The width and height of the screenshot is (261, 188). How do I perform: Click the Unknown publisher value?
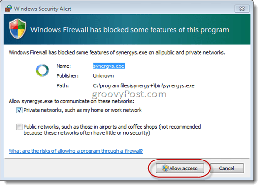click(x=103, y=76)
